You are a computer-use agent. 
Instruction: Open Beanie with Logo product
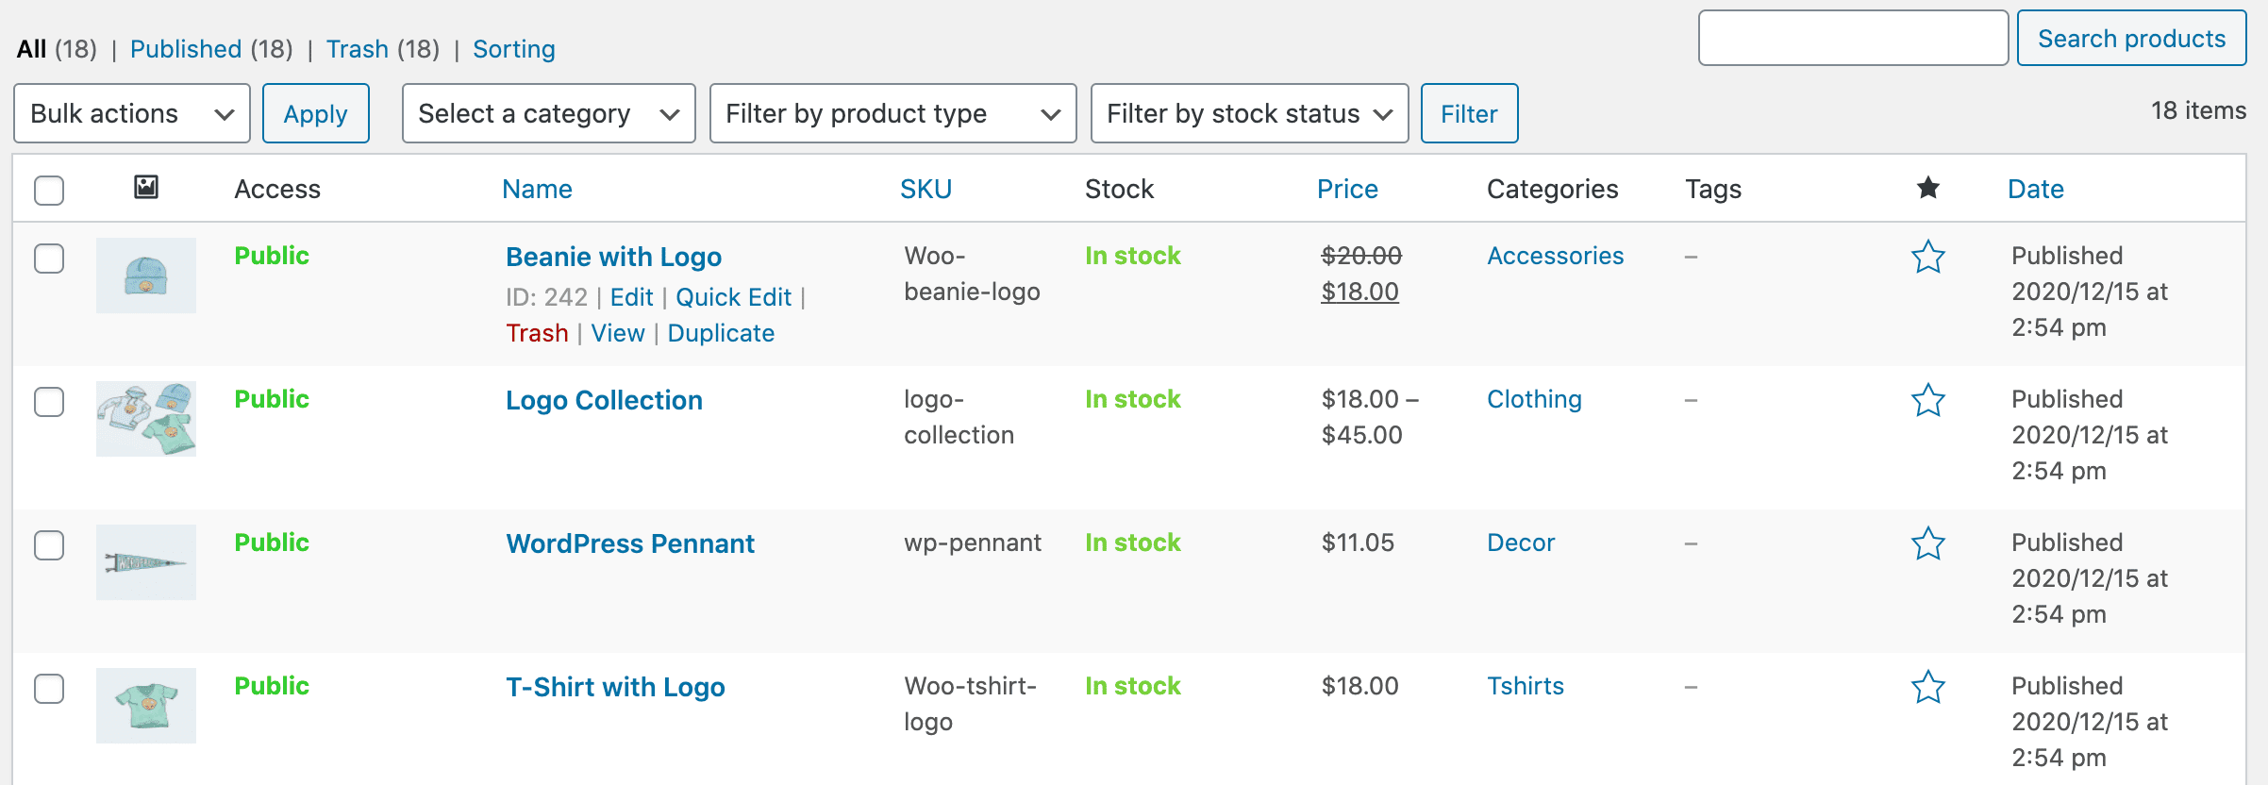pos(613,257)
